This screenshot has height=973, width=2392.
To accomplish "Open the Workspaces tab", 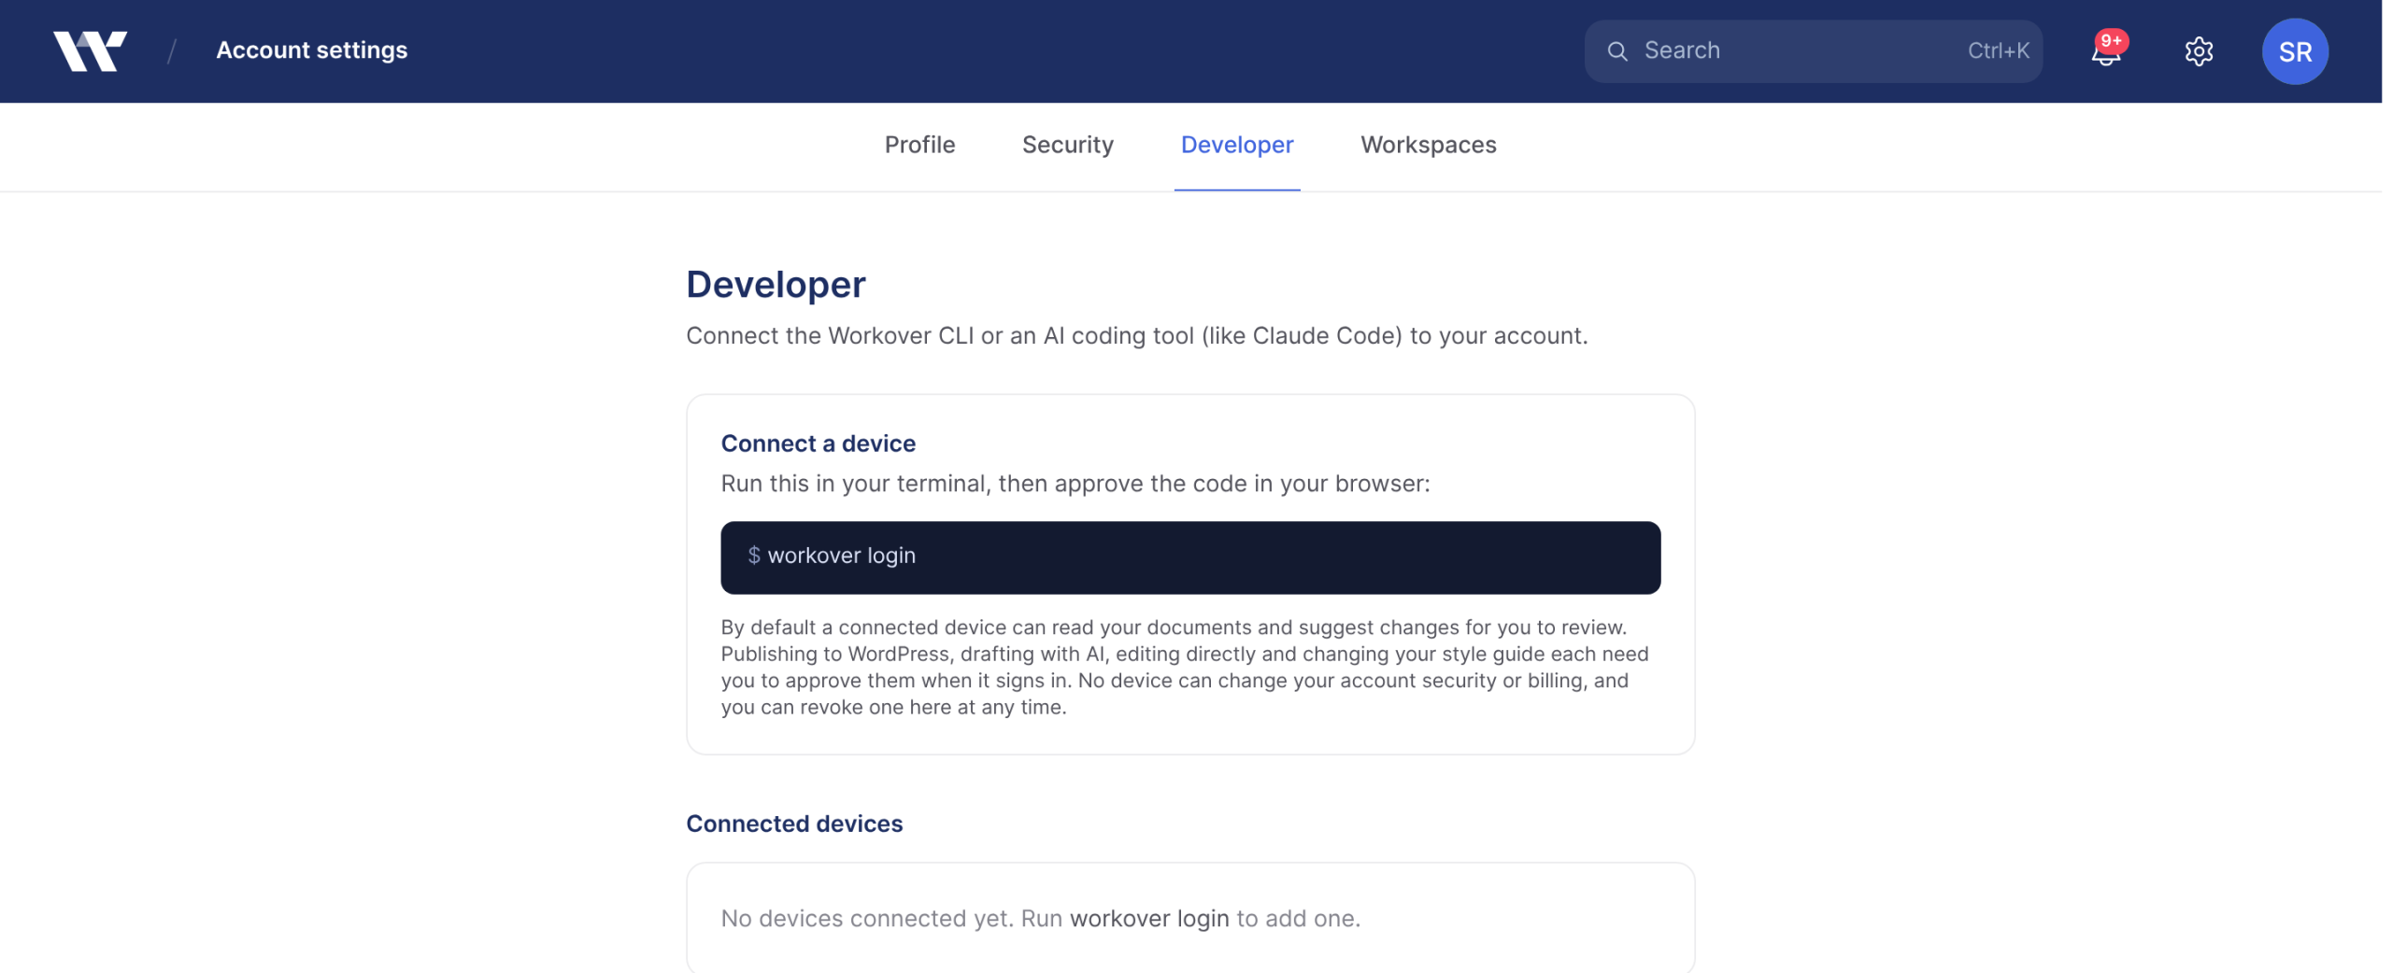I will tap(1428, 145).
